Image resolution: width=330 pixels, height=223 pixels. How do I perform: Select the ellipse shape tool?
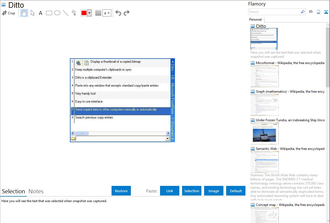point(57,13)
